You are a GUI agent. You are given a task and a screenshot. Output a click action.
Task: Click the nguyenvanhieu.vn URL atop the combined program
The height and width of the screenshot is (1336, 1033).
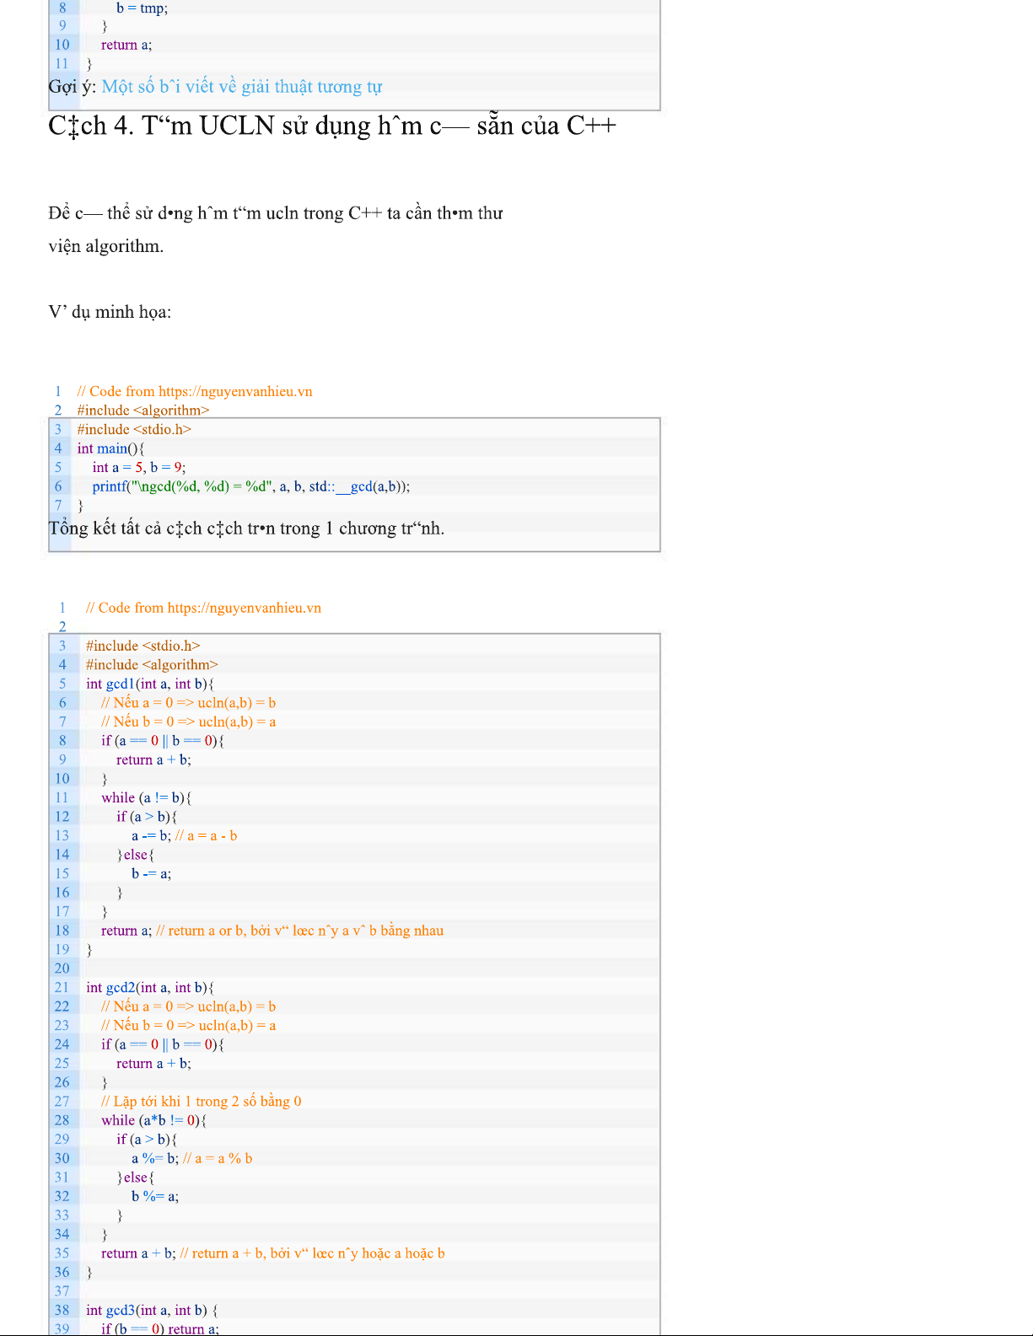(x=244, y=608)
